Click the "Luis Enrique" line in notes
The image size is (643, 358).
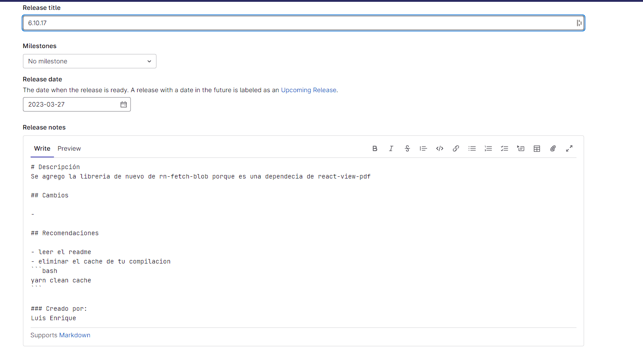(x=54, y=318)
